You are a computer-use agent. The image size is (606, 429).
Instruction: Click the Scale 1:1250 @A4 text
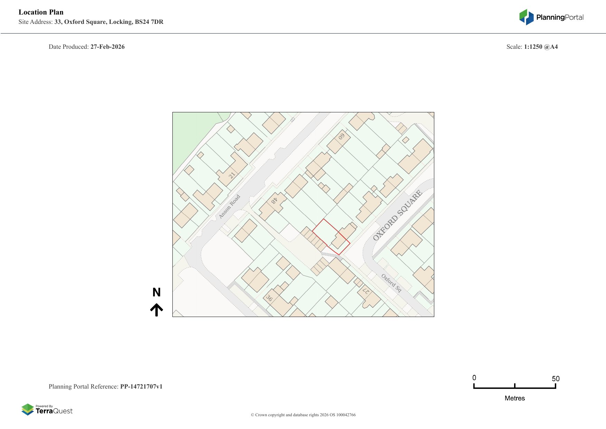532,47
